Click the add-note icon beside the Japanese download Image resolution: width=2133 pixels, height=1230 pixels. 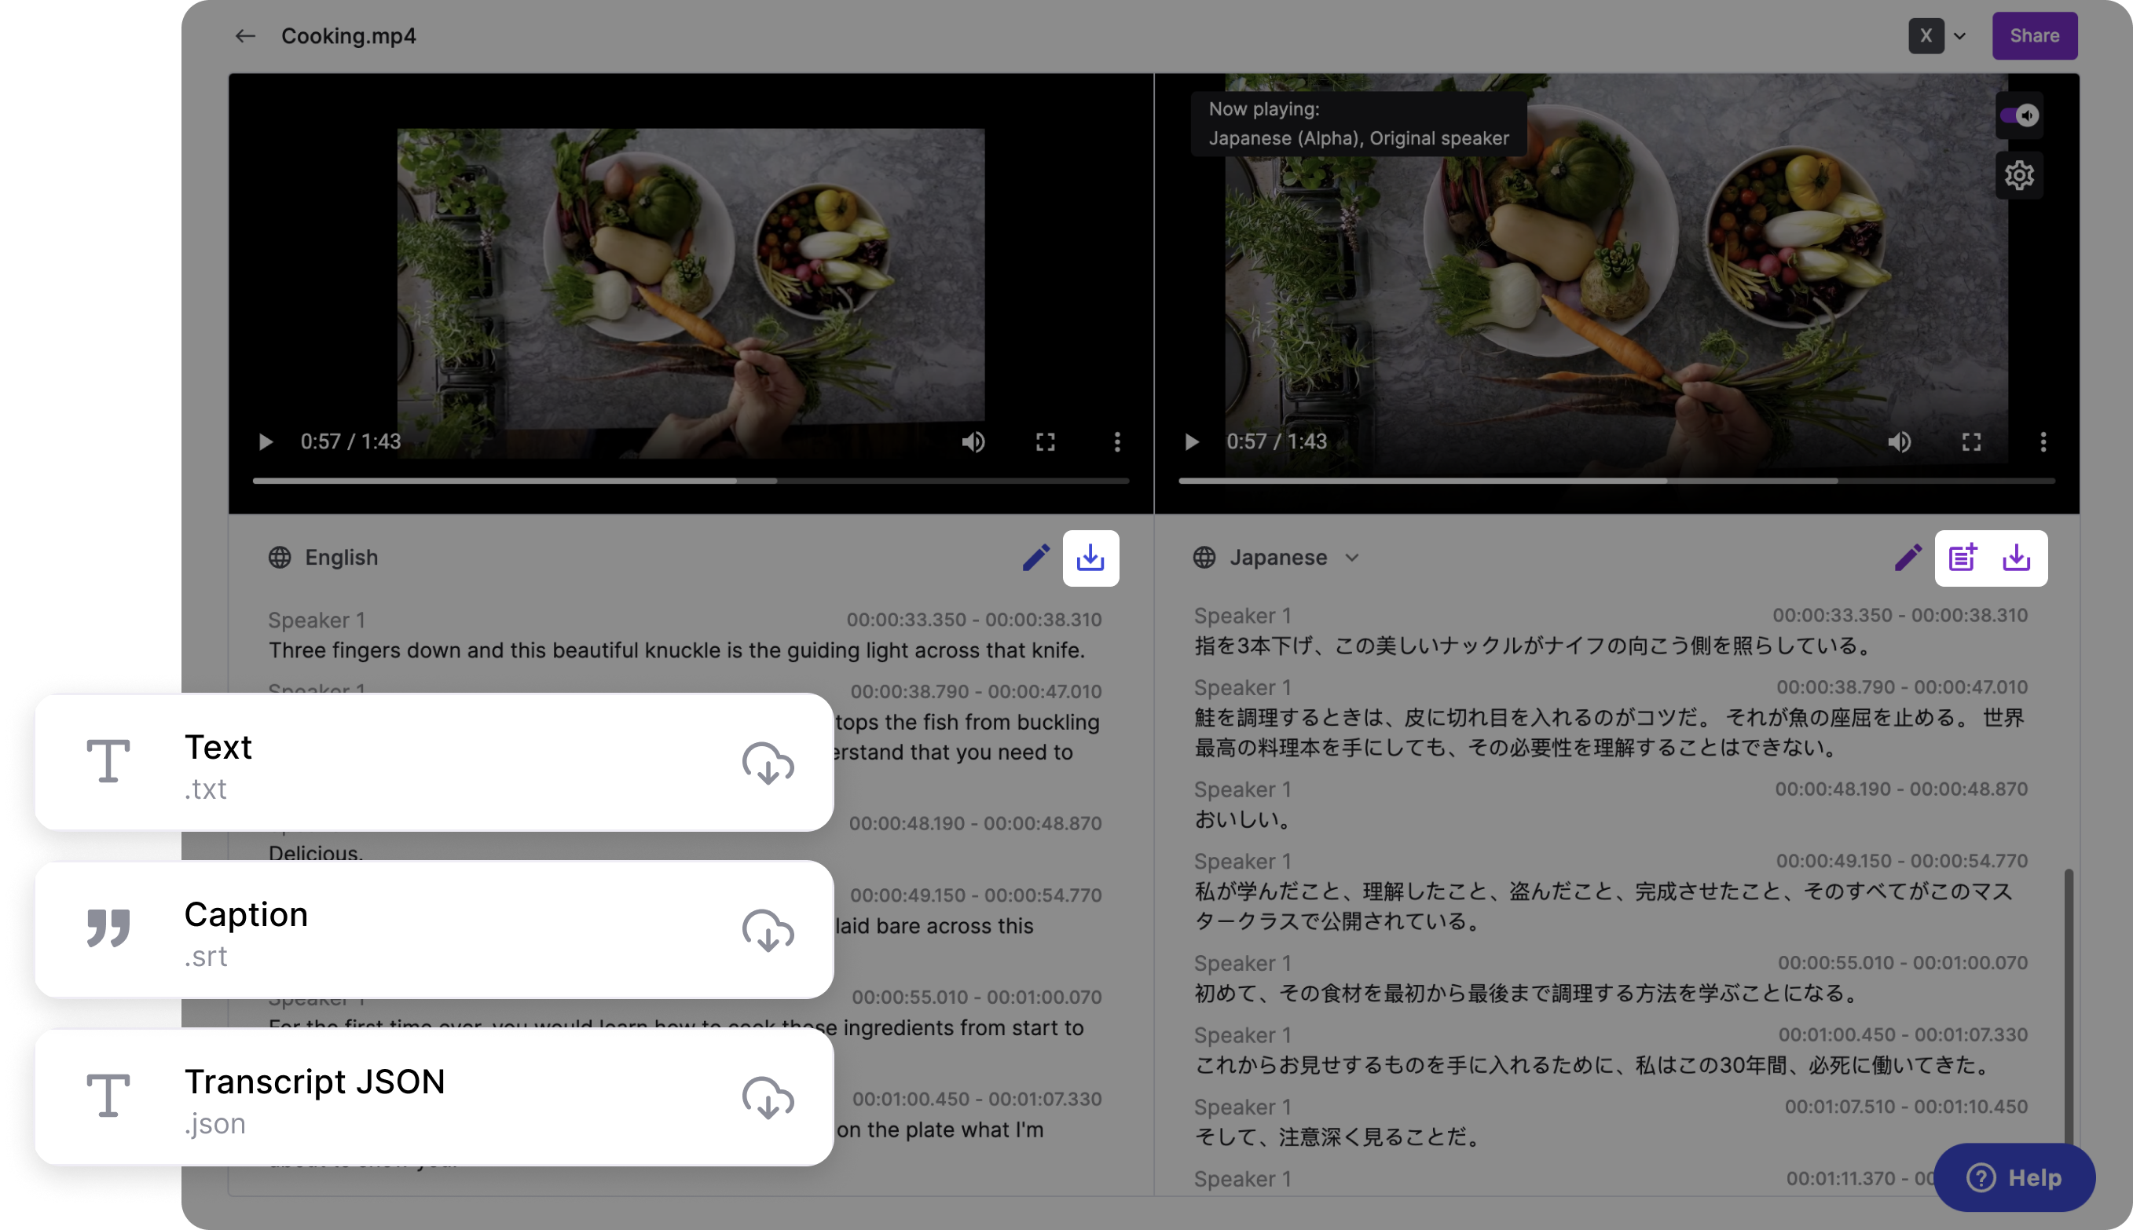click(x=1963, y=558)
